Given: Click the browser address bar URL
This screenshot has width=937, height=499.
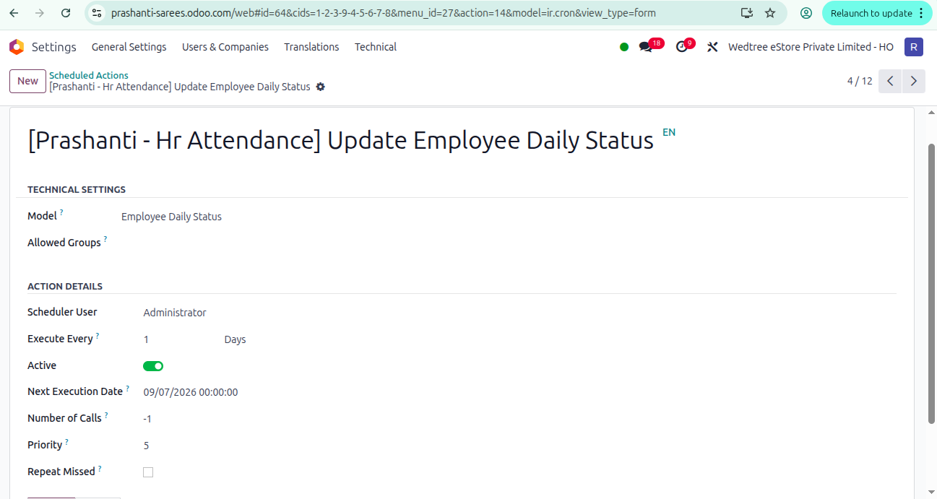Looking at the screenshot, I should pos(383,13).
